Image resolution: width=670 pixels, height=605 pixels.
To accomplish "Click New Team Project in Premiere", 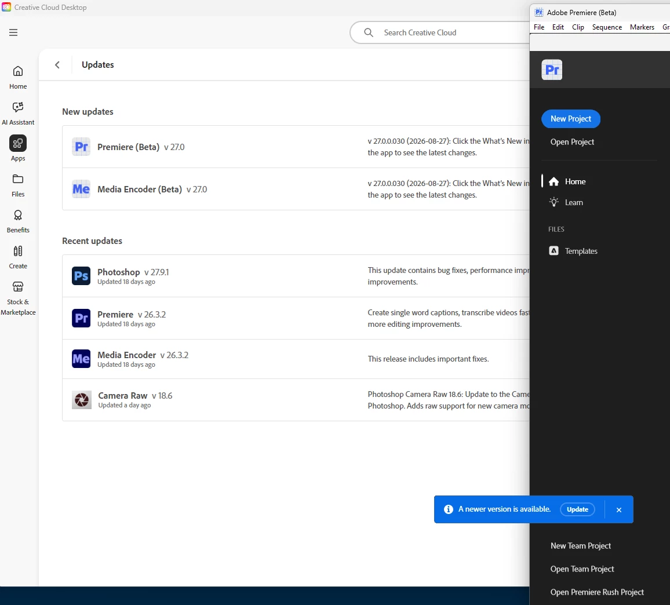I will (581, 546).
